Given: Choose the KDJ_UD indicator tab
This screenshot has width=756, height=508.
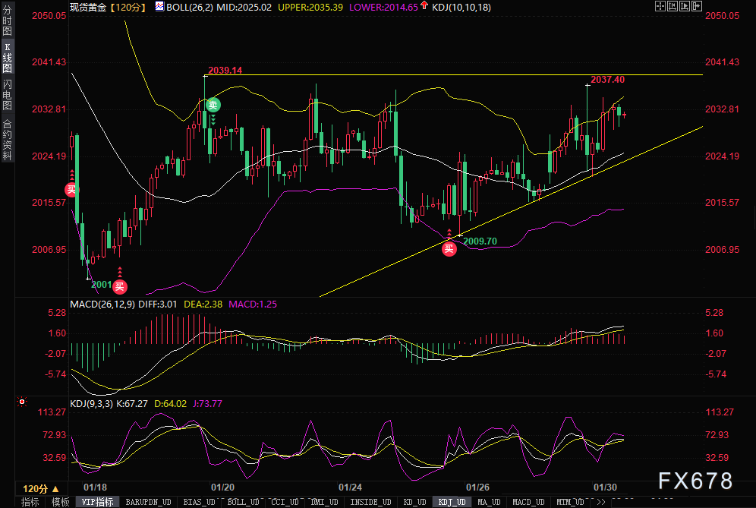Looking at the screenshot, I should tap(452, 502).
